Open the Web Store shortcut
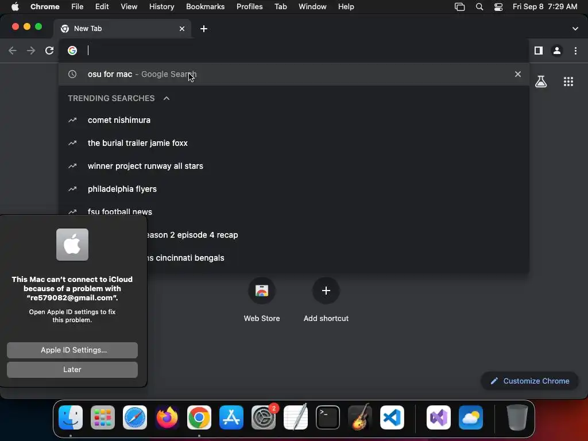Screen dimensions: 588x441 click(262, 299)
